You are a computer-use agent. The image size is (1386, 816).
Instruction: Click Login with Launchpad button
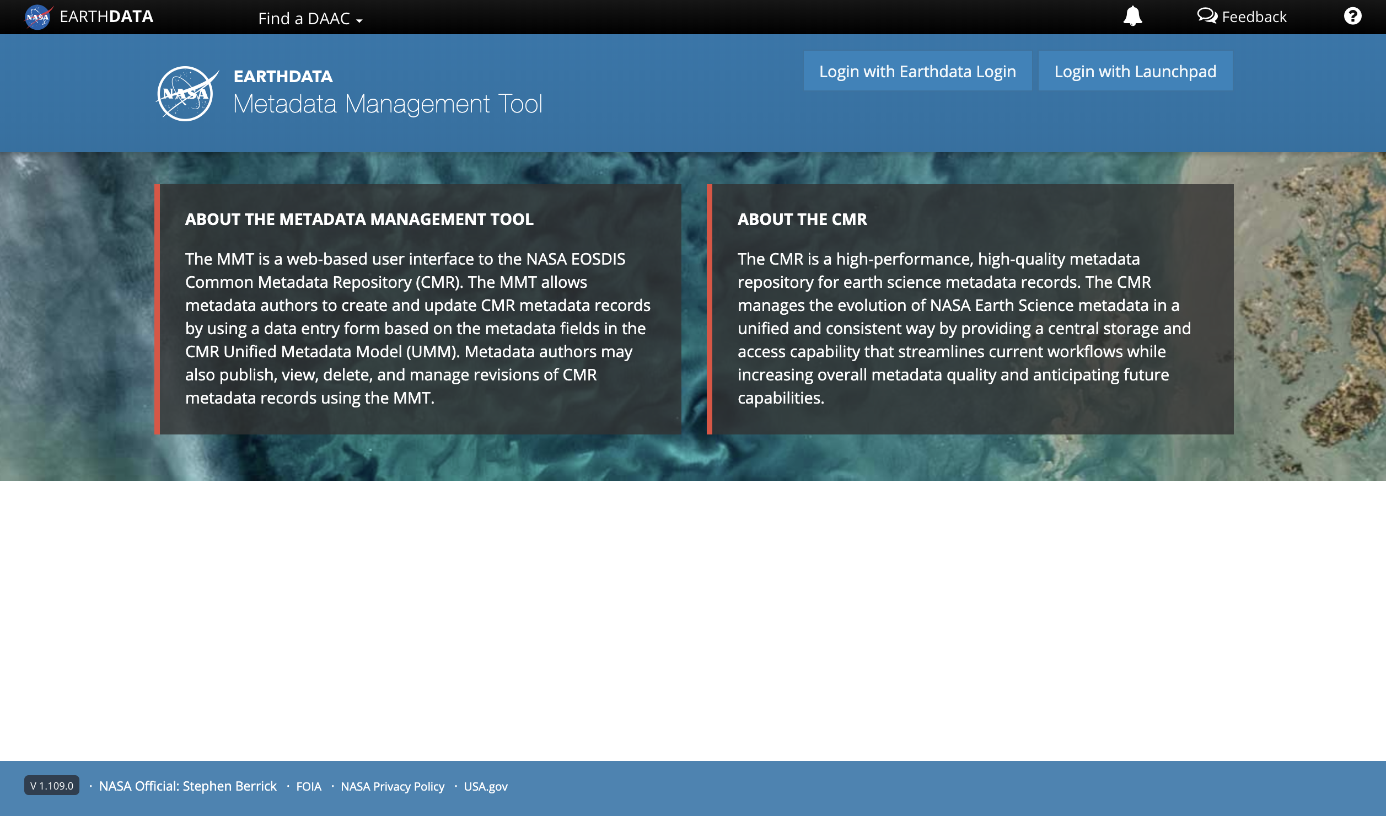click(1135, 71)
